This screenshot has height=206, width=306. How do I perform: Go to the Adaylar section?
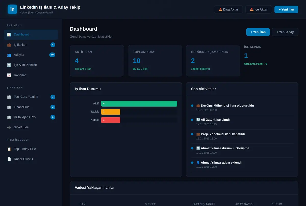click(31, 55)
